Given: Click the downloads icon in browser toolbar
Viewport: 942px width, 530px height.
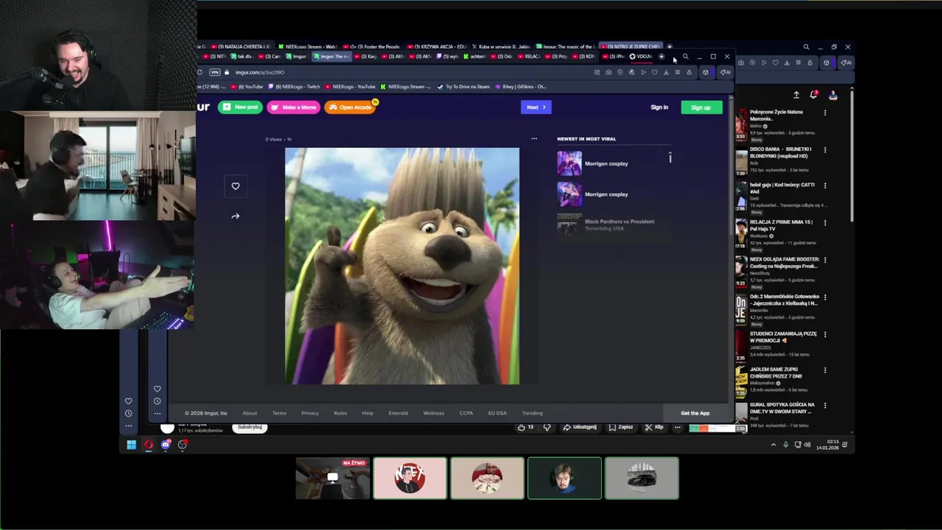Looking at the screenshot, I should [666, 72].
